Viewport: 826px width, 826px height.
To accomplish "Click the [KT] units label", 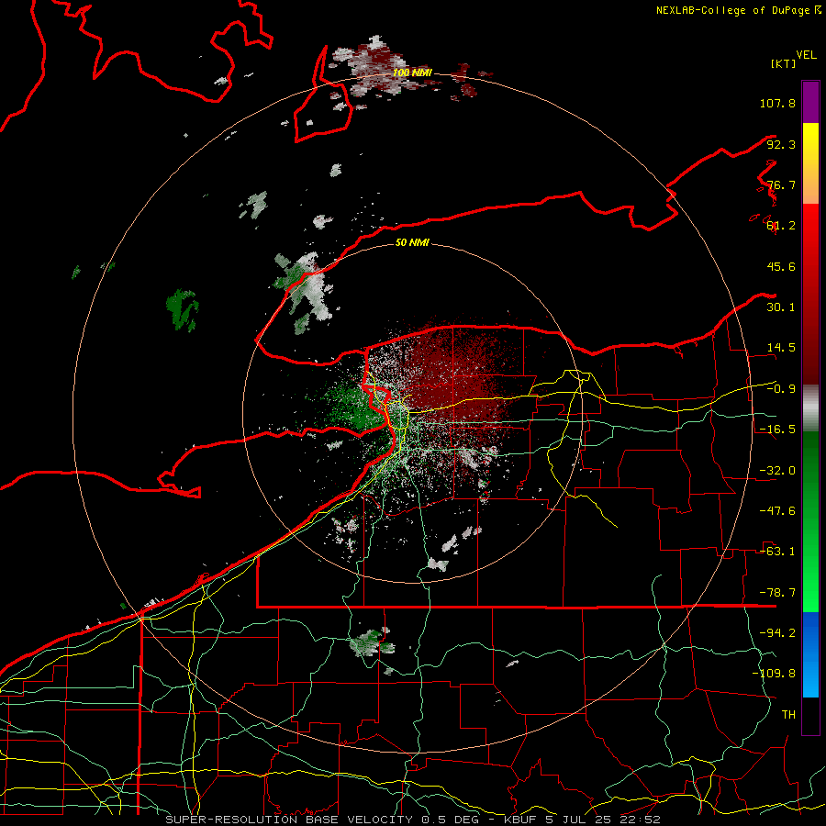I will click(x=784, y=63).
